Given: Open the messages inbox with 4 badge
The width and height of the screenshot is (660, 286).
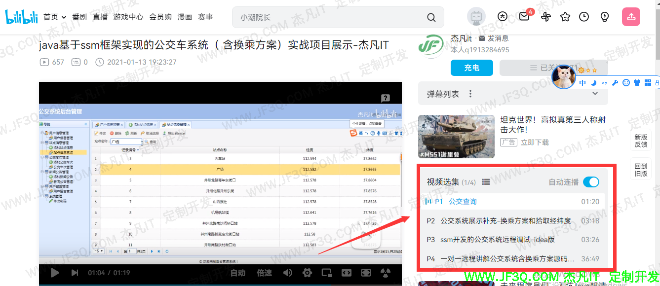Looking at the screenshot, I should [524, 17].
